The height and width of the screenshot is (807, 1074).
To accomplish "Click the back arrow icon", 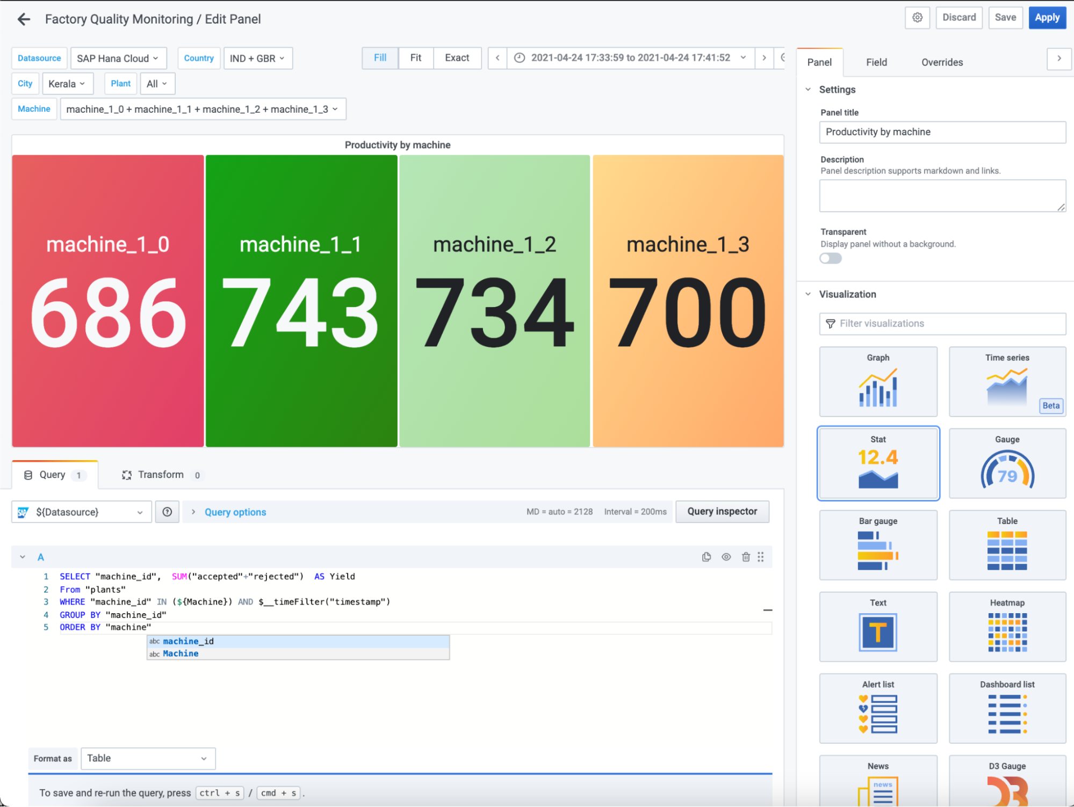I will [24, 19].
